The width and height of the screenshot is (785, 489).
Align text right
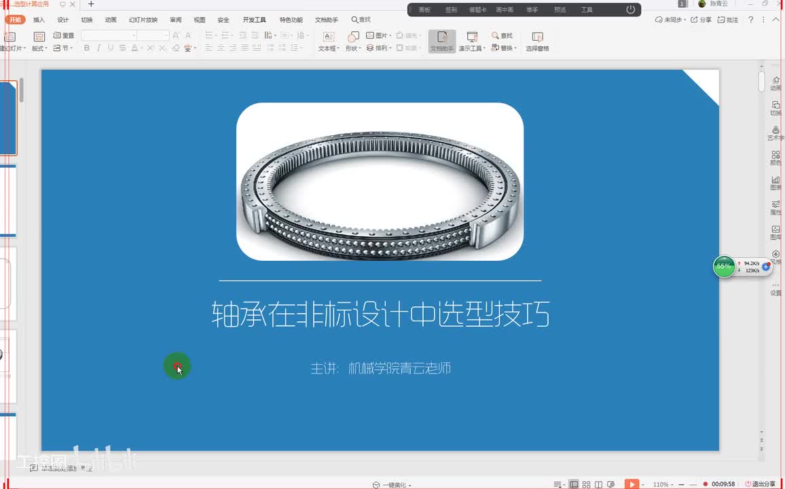click(234, 48)
